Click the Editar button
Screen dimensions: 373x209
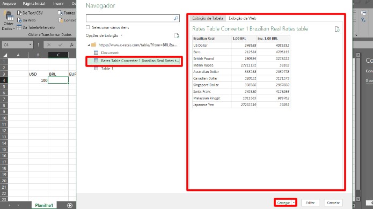(x=310, y=203)
